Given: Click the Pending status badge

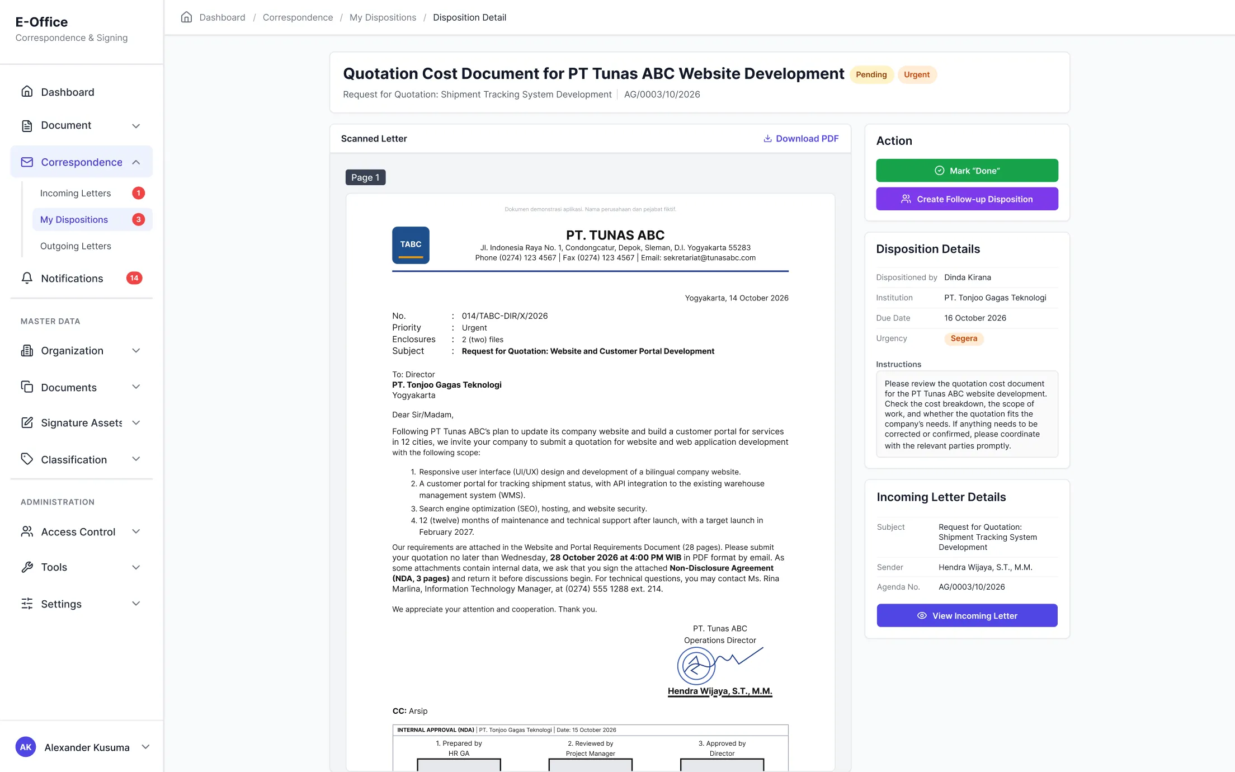Looking at the screenshot, I should [871, 74].
